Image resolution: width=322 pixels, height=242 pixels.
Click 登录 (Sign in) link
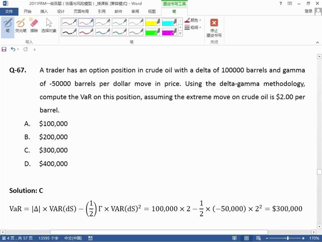point(309,11)
